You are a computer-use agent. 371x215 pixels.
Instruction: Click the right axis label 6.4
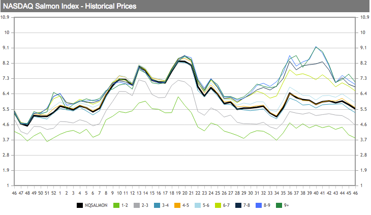[363, 94]
